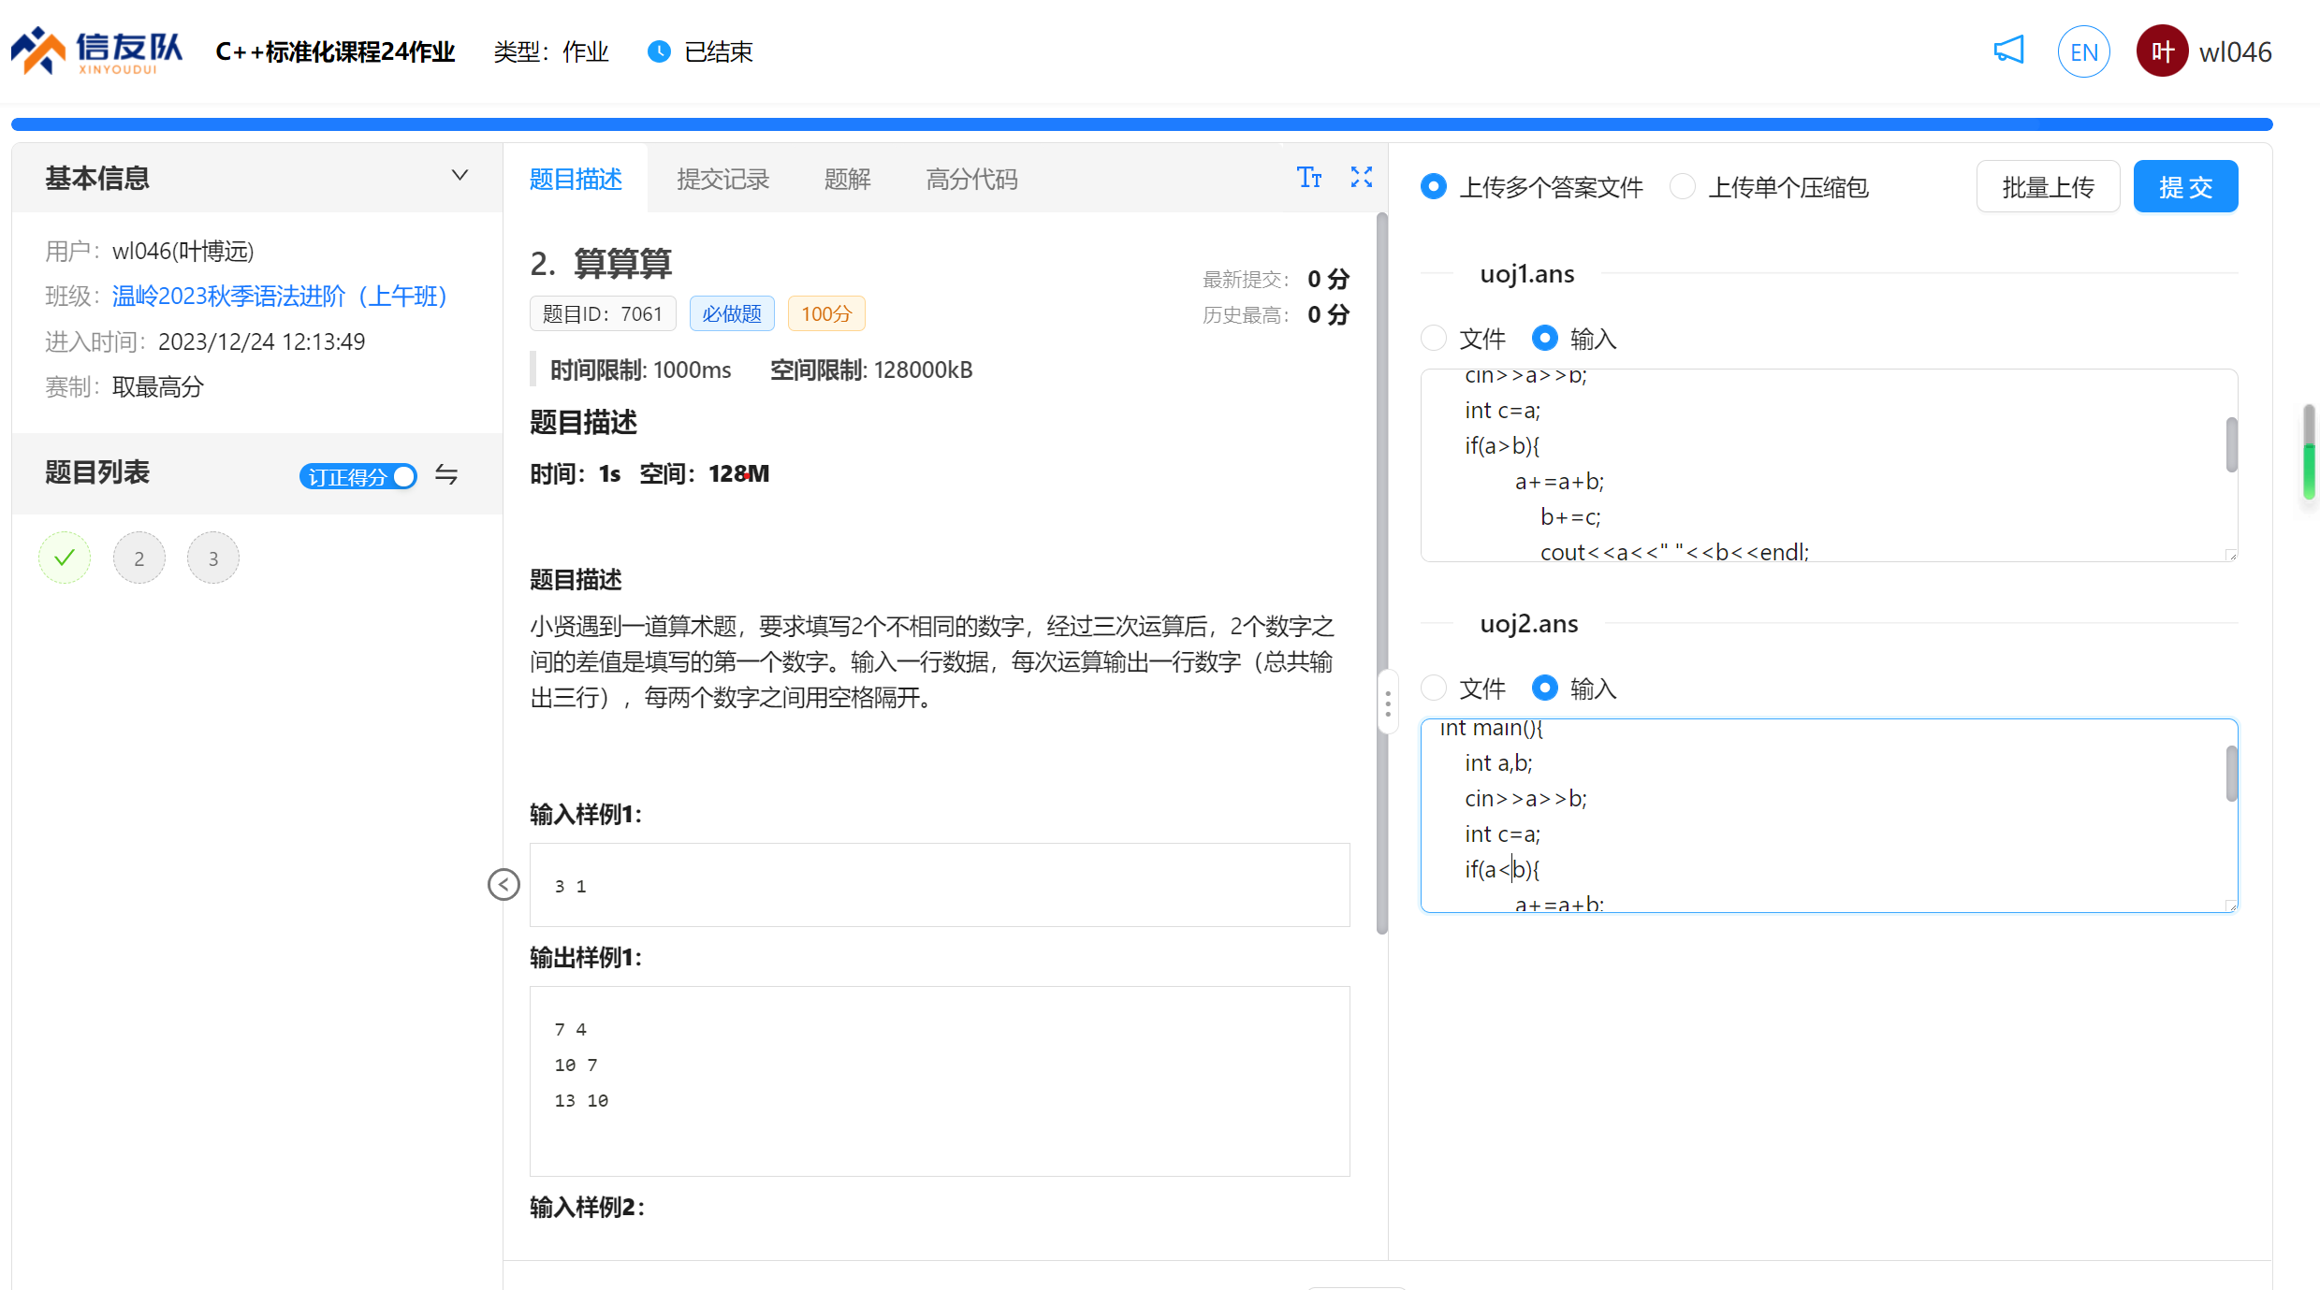Click the blue progress bar at top

[1142, 124]
